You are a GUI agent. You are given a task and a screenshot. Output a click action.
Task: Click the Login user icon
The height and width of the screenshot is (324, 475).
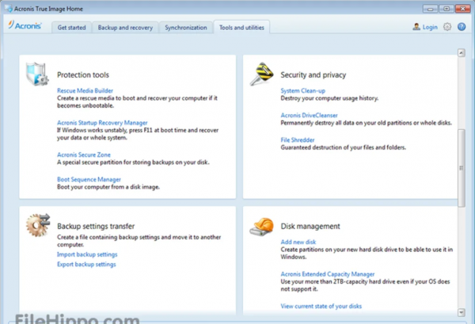(416, 27)
